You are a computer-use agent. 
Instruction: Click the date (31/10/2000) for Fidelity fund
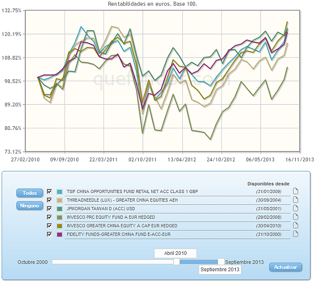[x=269, y=234]
